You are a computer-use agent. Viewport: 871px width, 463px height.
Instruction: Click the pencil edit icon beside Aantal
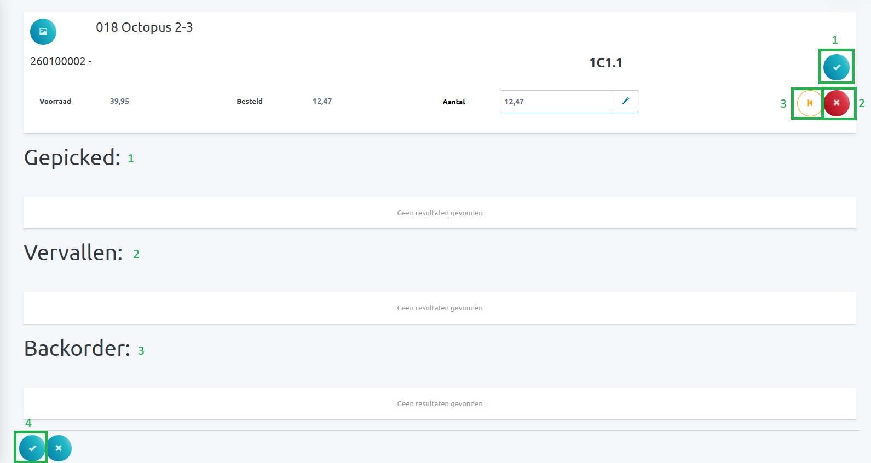point(625,101)
